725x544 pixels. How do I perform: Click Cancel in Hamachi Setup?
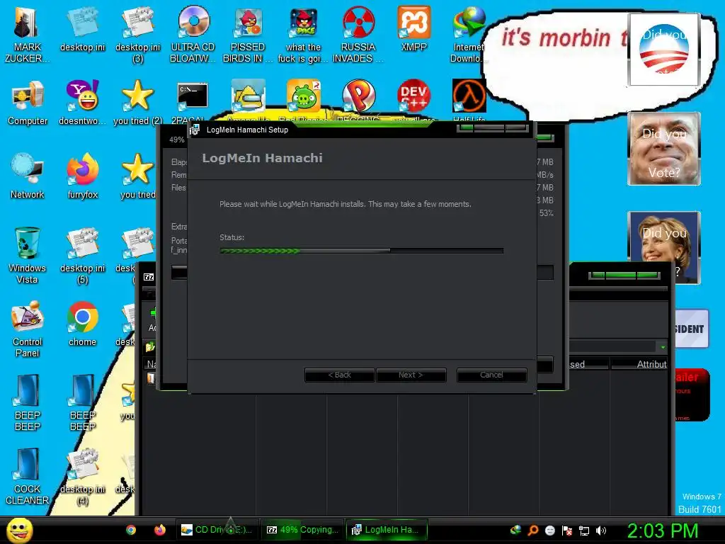(491, 375)
